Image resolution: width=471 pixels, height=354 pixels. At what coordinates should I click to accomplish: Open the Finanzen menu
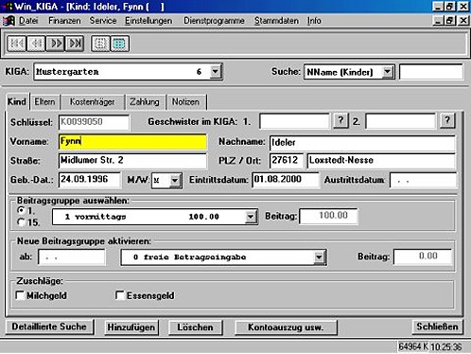64,21
